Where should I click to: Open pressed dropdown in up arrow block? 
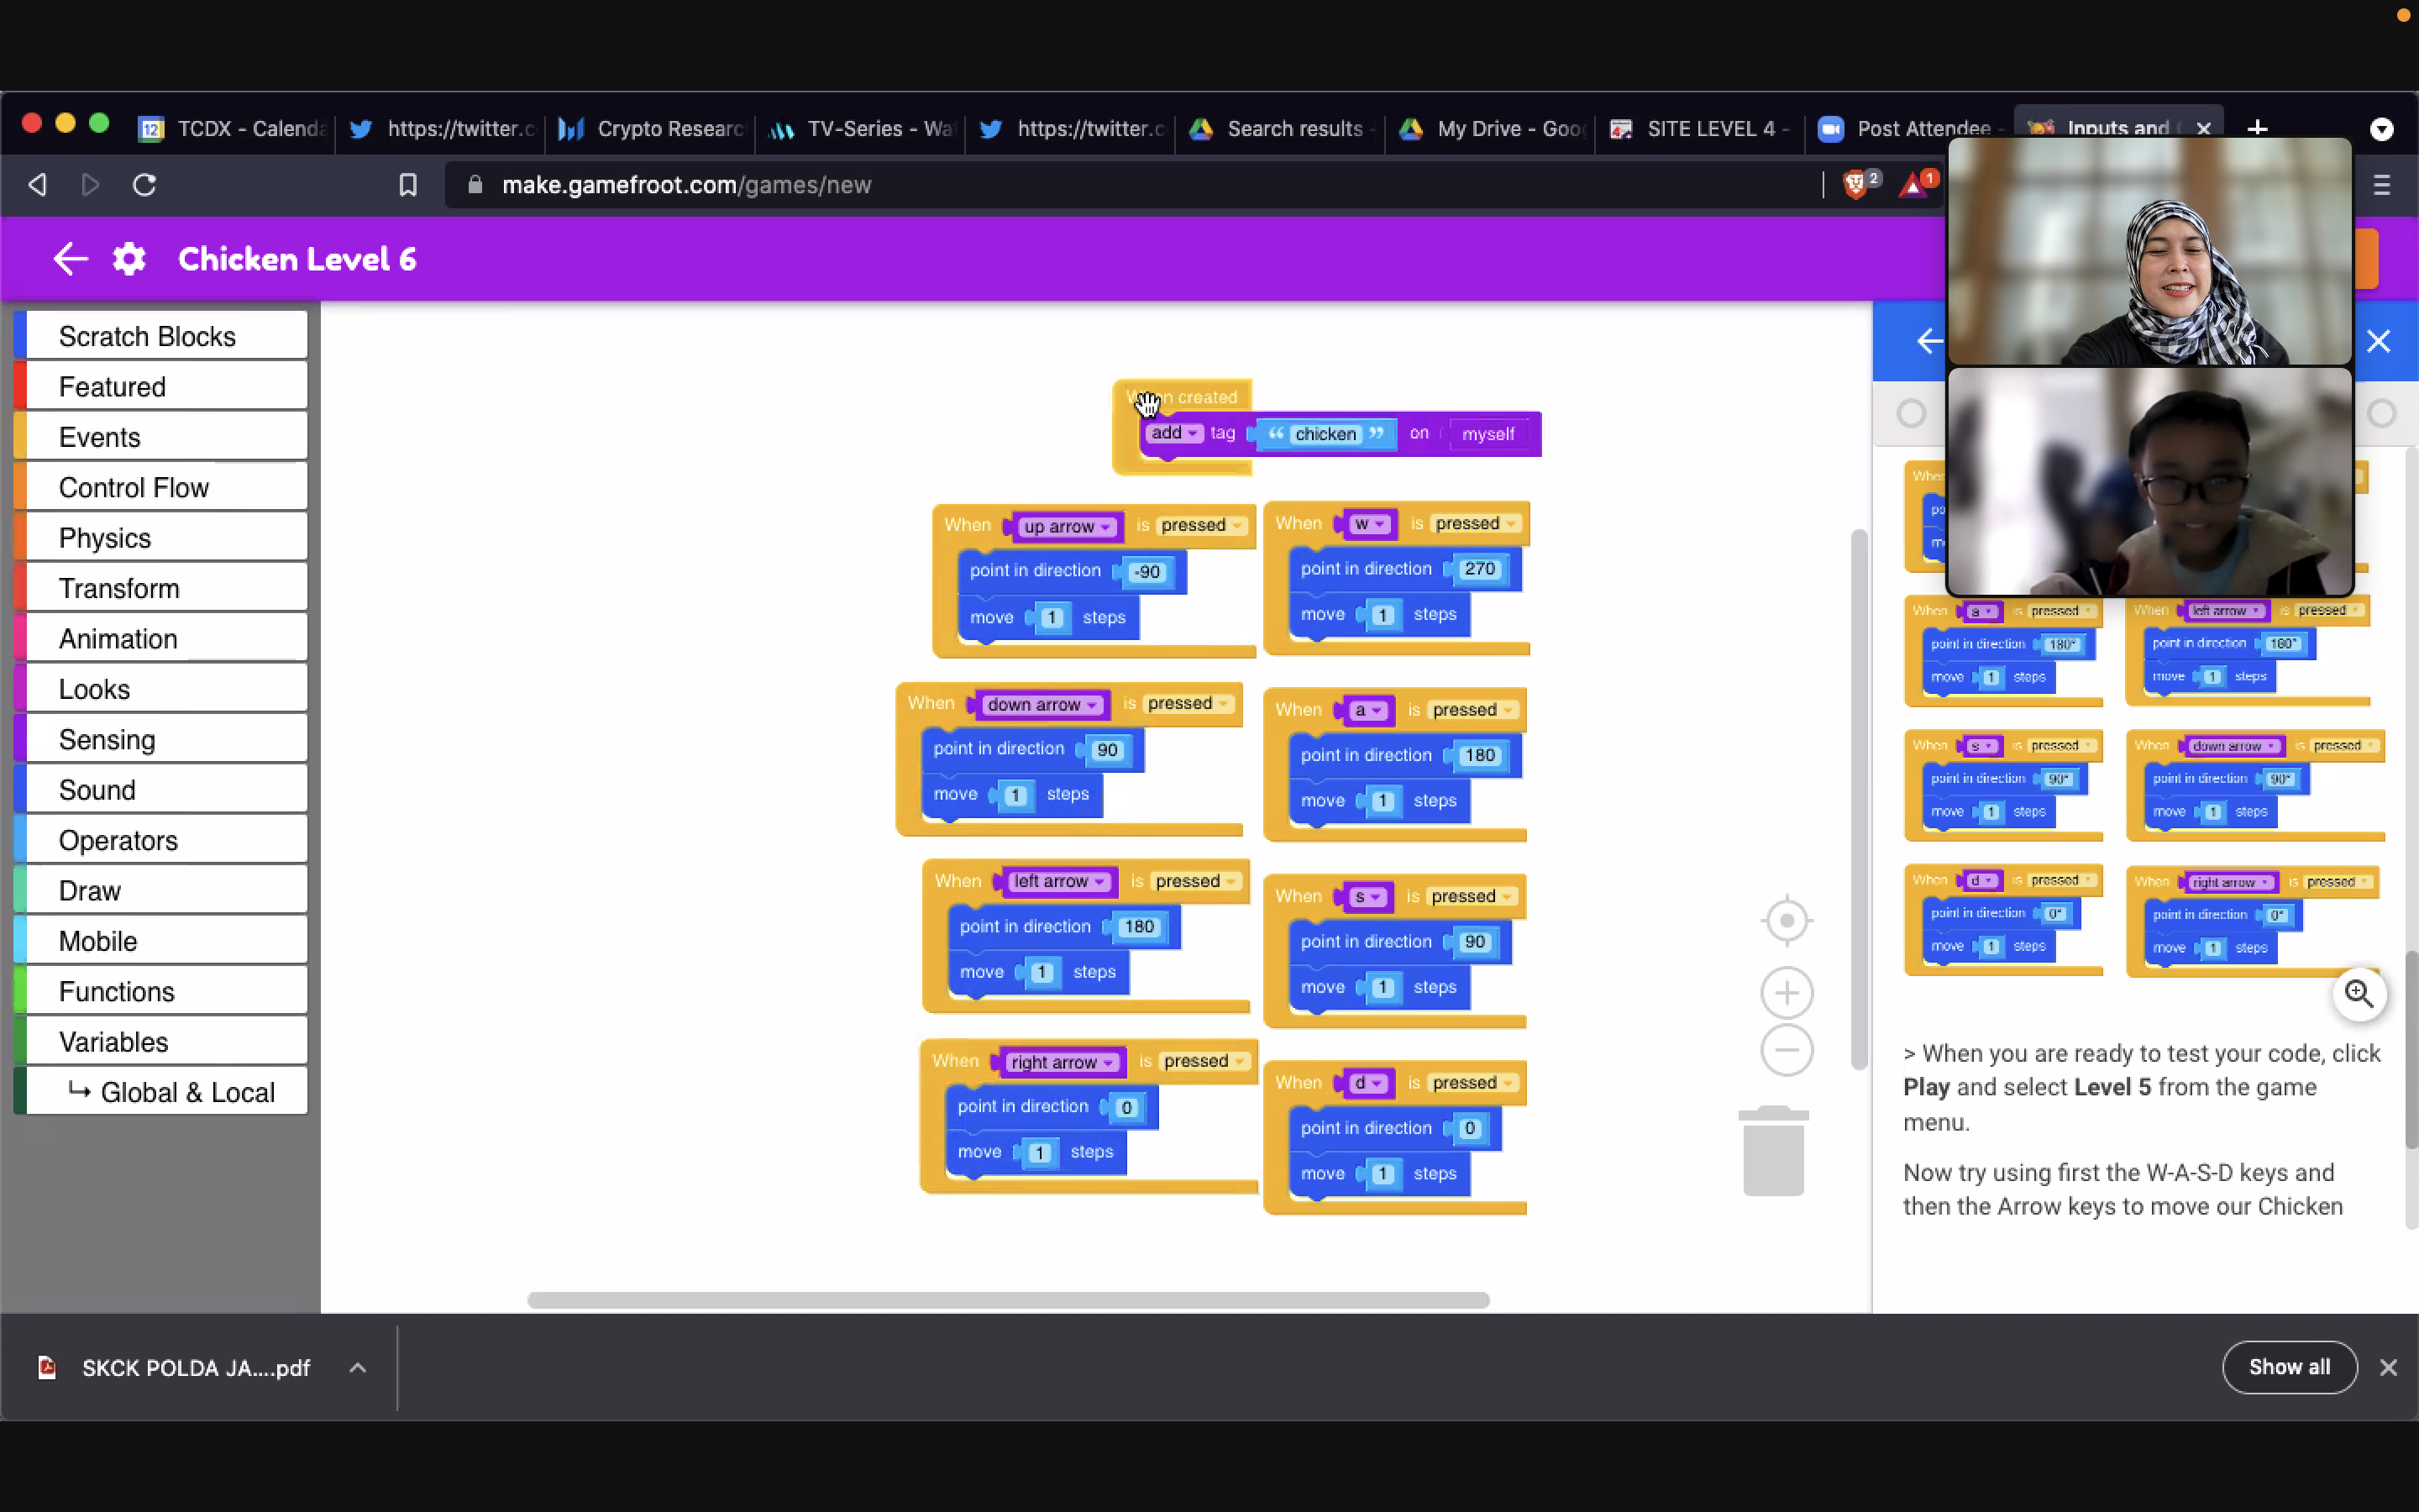(x=1201, y=525)
